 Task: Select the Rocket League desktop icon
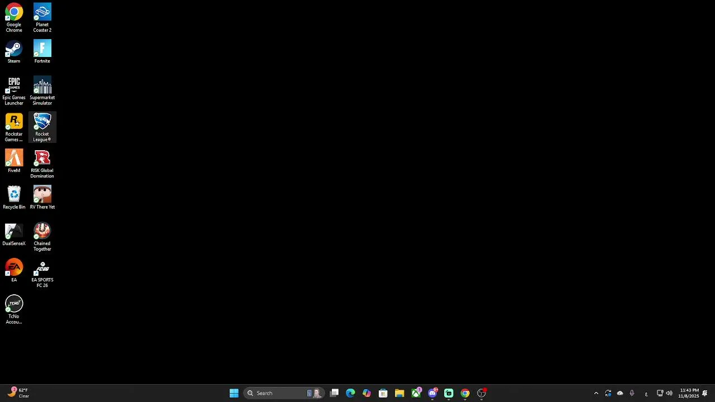pyautogui.click(x=42, y=127)
